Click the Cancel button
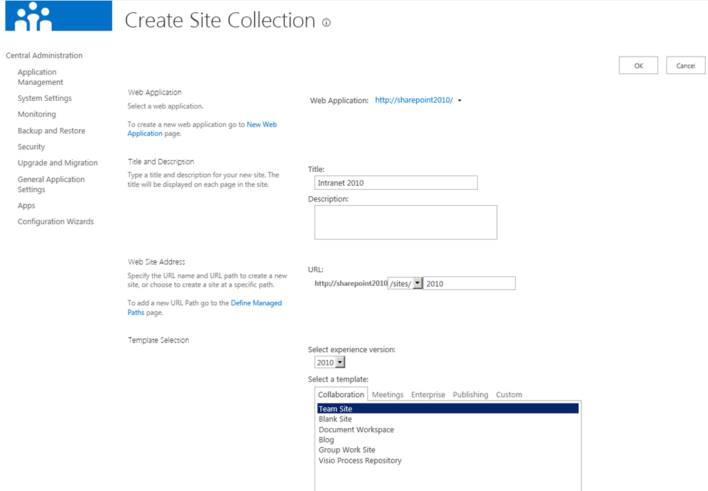Image resolution: width=708 pixels, height=491 pixels. pos(685,66)
